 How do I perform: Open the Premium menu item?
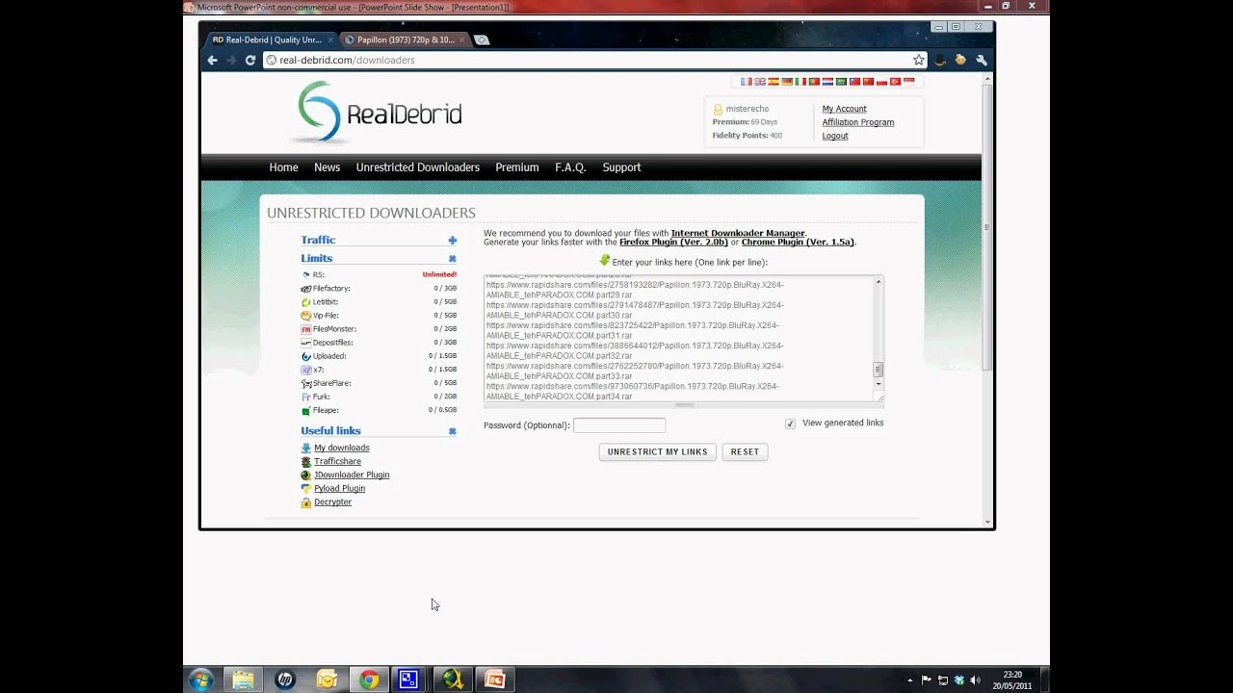click(x=516, y=167)
